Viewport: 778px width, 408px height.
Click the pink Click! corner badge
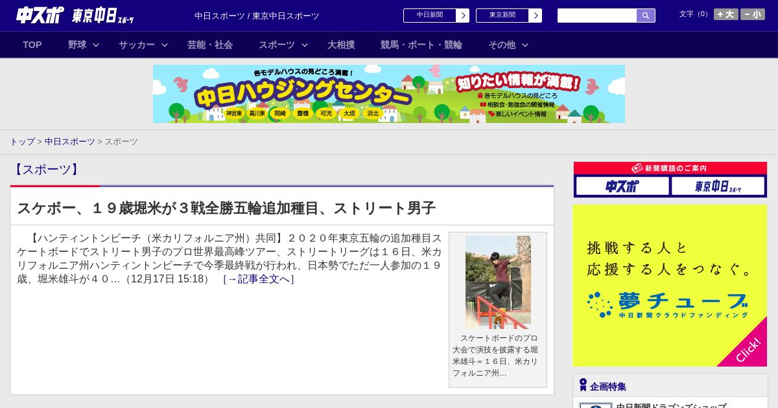tap(748, 350)
